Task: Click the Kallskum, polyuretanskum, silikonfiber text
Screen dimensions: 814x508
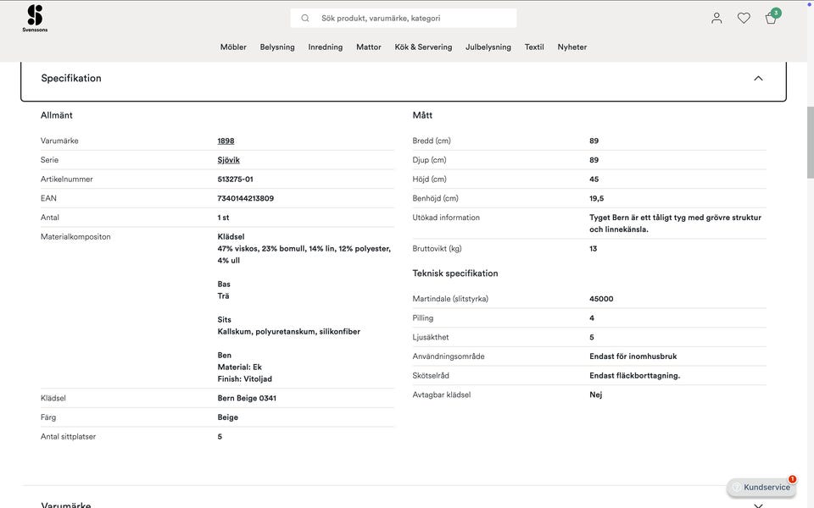Action: (288, 332)
